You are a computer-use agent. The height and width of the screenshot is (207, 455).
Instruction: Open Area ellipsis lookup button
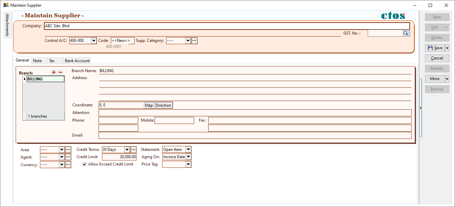coord(68,150)
